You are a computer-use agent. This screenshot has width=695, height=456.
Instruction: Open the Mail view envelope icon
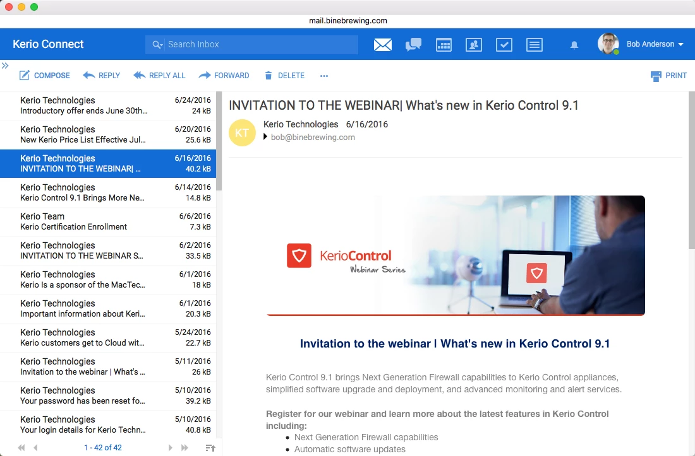click(383, 45)
